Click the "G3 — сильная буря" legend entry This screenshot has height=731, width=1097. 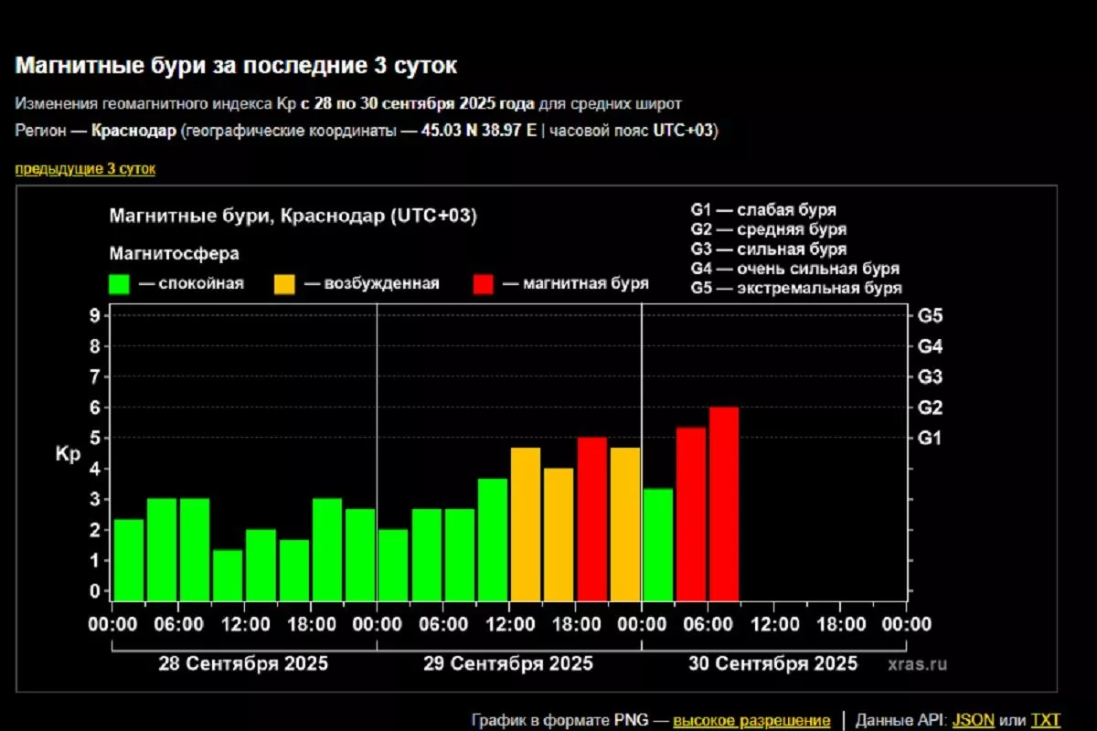click(x=768, y=249)
